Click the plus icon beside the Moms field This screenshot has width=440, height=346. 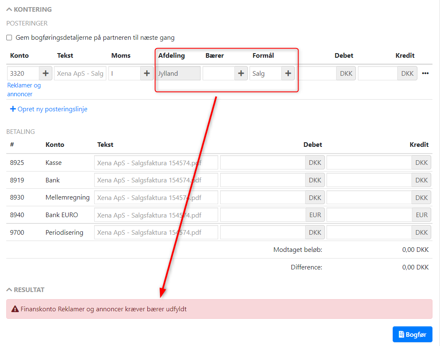(x=147, y=73)
